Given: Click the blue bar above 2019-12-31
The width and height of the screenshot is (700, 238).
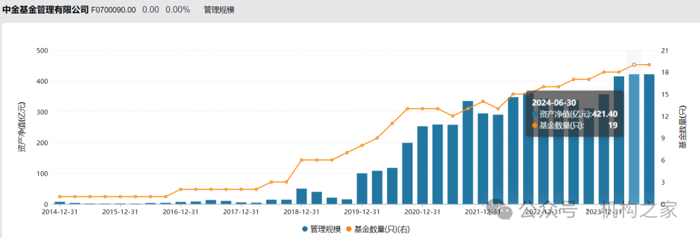Looking at the screenshot, I should (362, 189).
